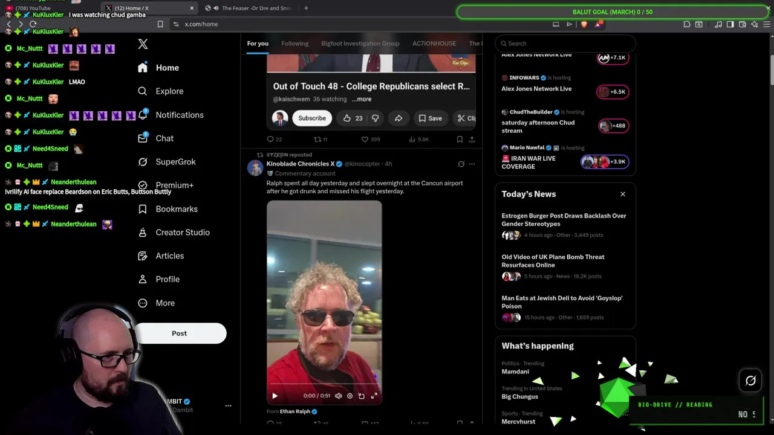Viewport: 774px width, 435px height.
Task: Open Old Video of UK Plane Bomb Threat story
Action: pos(565,266)
